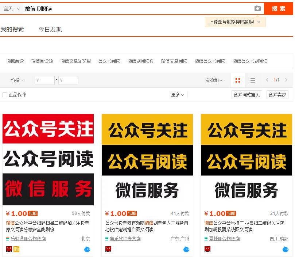The height and width of the screenshot is (262, 295).
Task: Open shop link 夏捷服务旗舰店
Action: (x=224, y=239)
